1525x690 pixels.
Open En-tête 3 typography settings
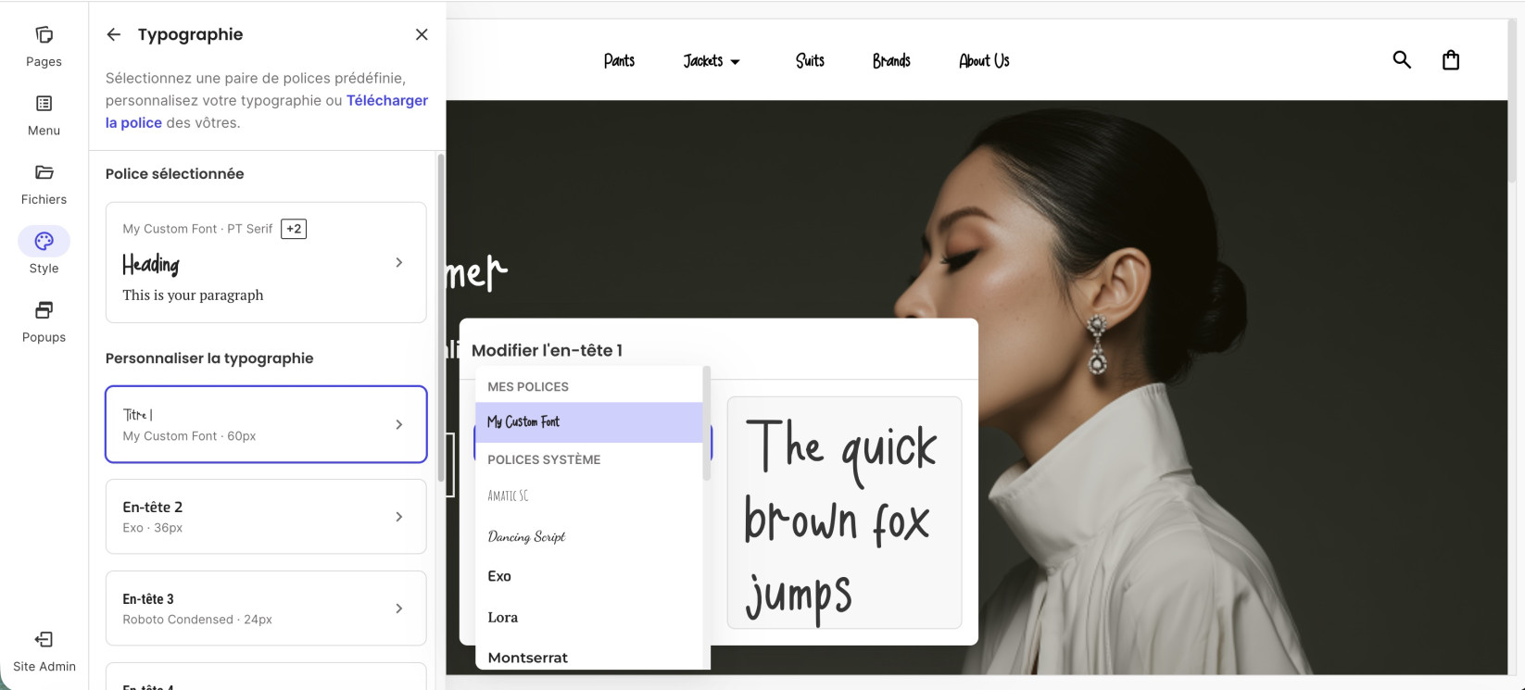[x=266, y=608]
